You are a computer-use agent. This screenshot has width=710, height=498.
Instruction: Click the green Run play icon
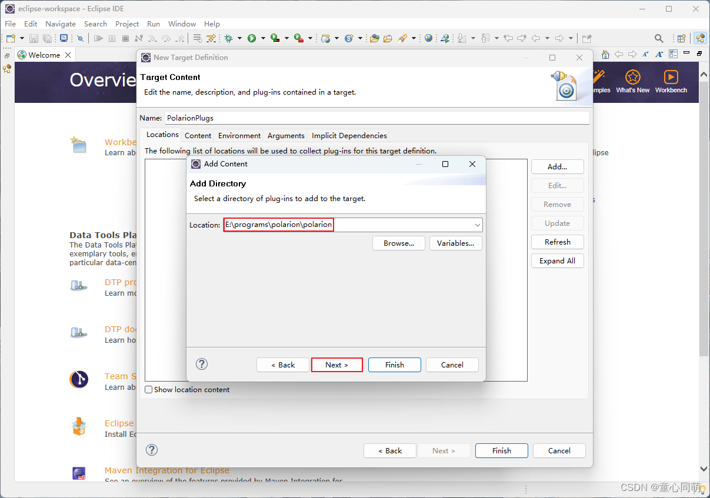point(252,38)
